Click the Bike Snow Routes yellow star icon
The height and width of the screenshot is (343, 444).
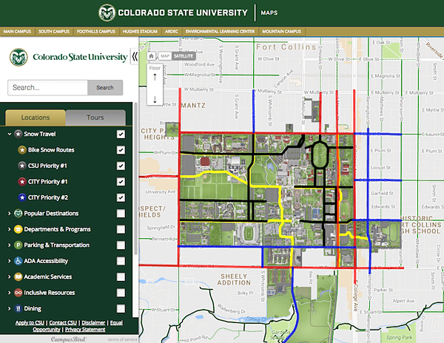pyautogui.click(x=22, y=150)
